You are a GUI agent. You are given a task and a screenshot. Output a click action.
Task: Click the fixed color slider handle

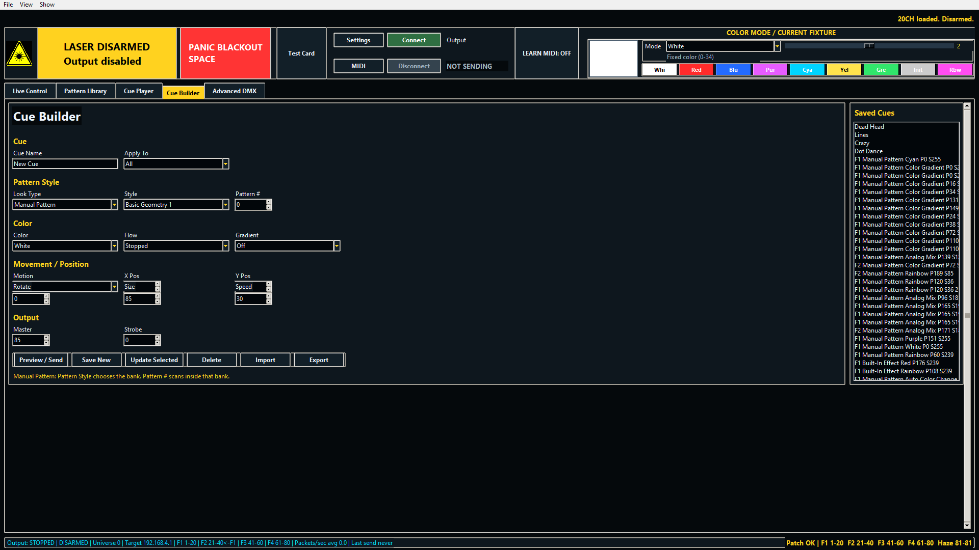[x=869, y=46]
